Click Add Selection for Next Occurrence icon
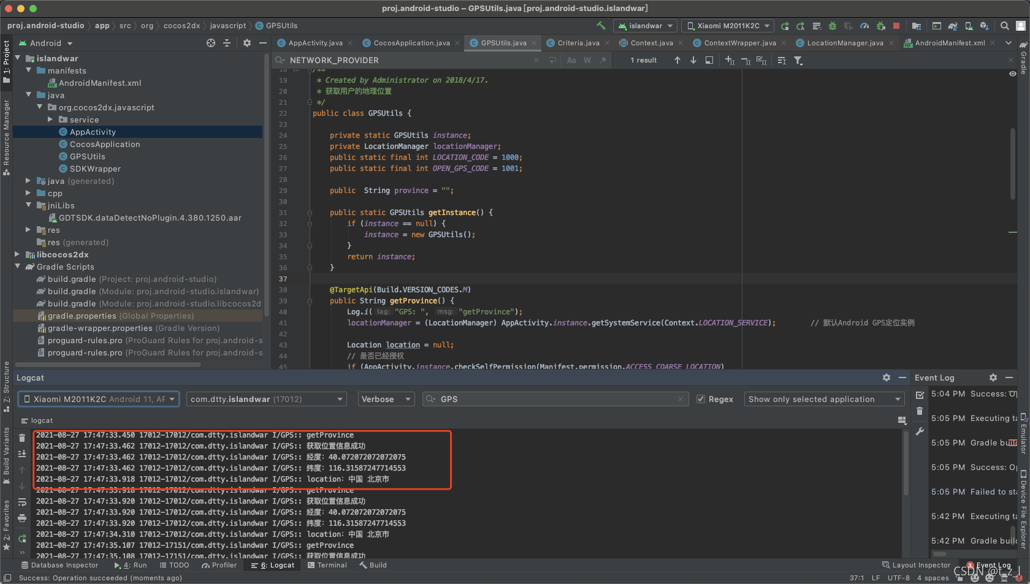The image size is (1030, 584). [x=730, y=60]
